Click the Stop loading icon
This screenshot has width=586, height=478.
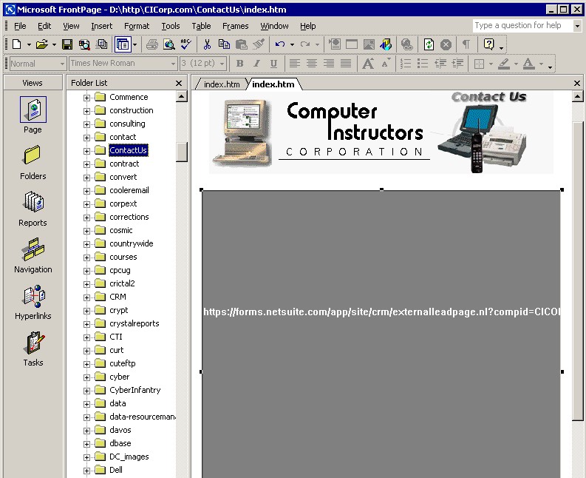point(446,44)
